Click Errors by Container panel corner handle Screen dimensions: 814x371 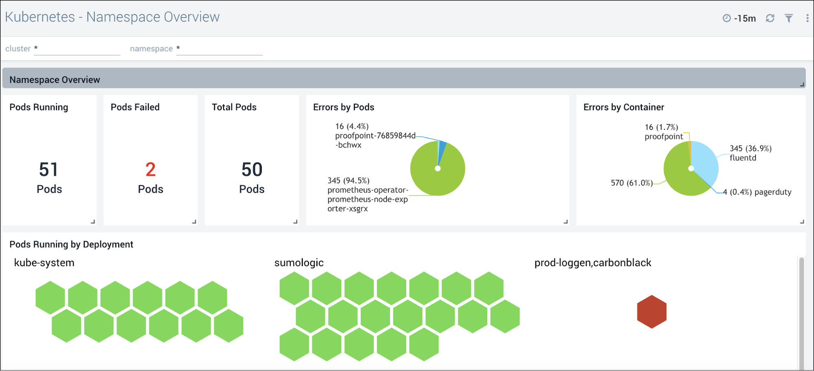pos(802,221)
